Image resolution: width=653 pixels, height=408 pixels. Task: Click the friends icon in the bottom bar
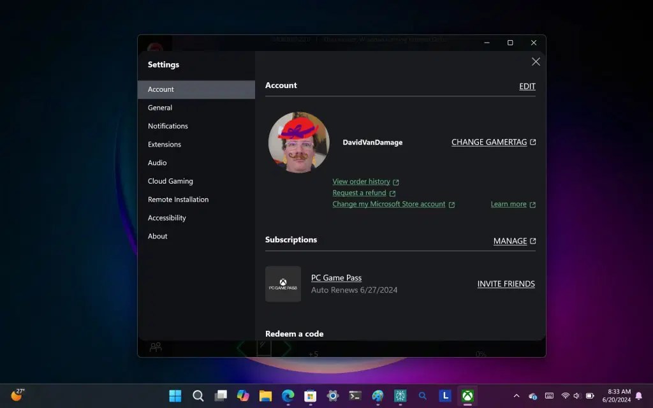click(155, 347)
